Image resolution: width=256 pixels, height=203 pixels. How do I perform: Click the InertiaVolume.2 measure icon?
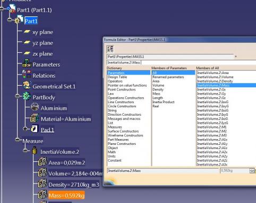(35, 151)
